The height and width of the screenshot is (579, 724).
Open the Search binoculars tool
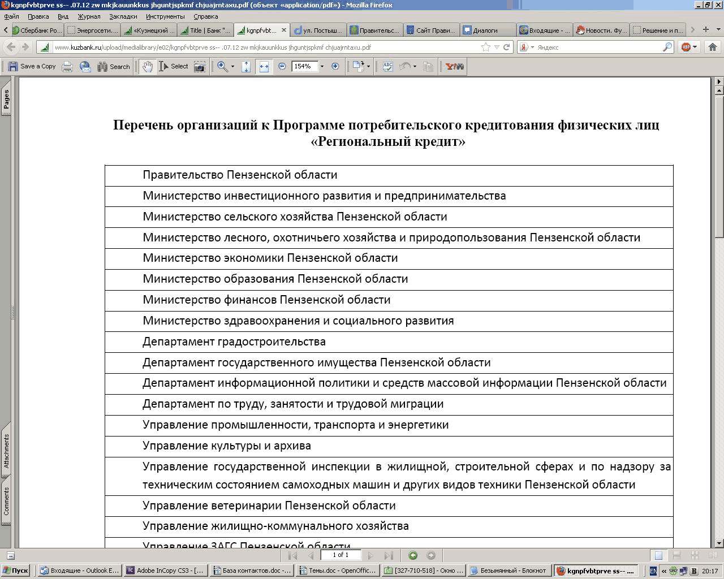click(x=114, y=66)
